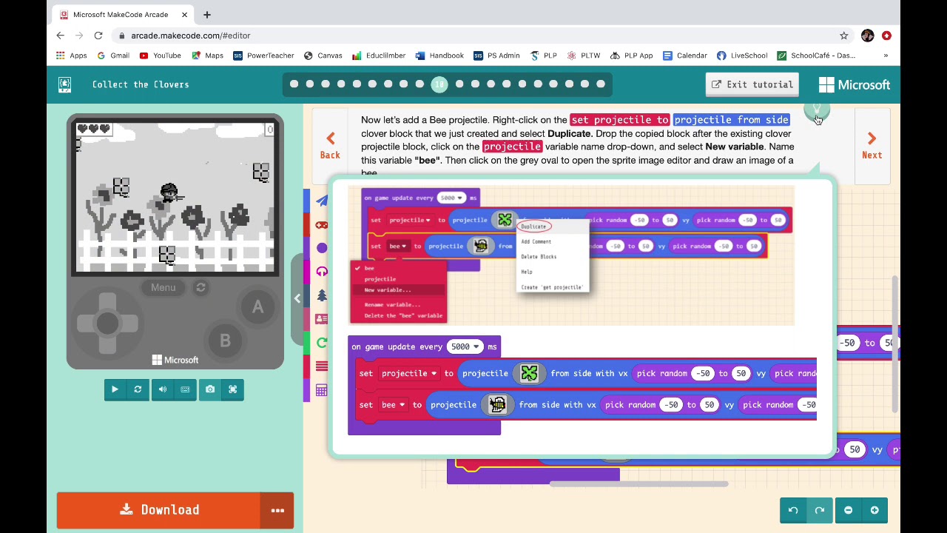Reload the browser page
The height and width of the screenshot is (533, 947).
pyautogui.click(x=98, y=36)
